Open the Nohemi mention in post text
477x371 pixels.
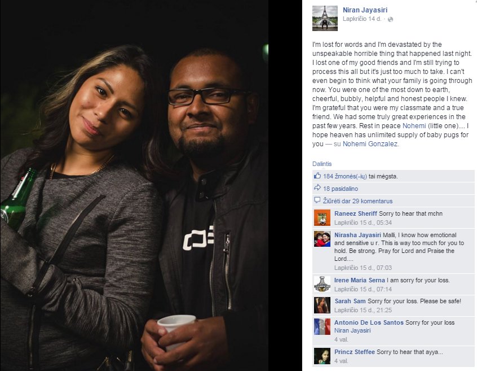click(x=414, y=126)
